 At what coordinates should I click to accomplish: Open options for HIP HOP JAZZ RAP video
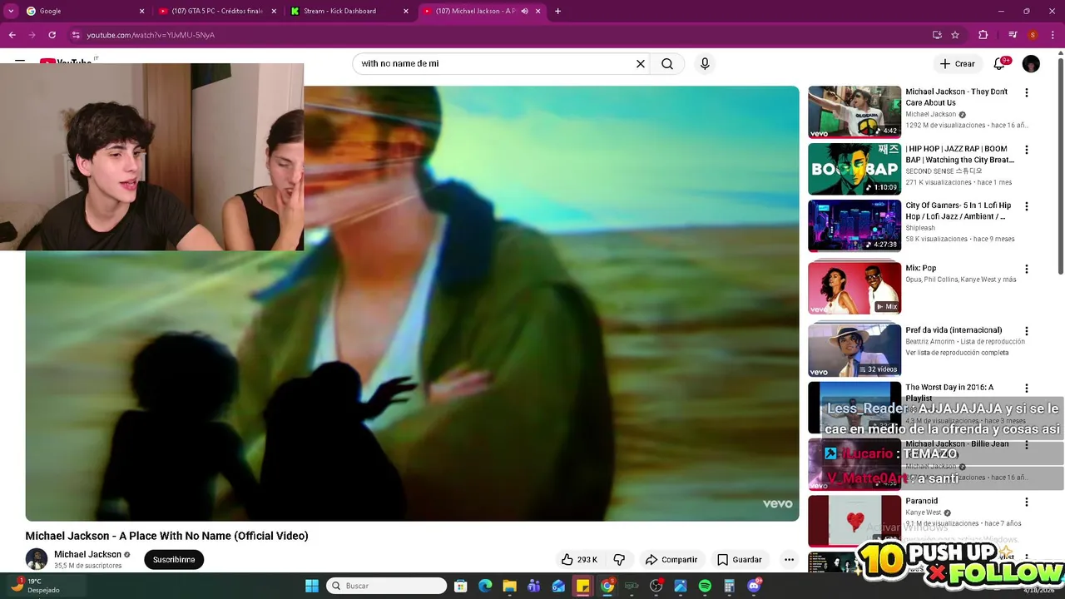tap(1026, 150)
